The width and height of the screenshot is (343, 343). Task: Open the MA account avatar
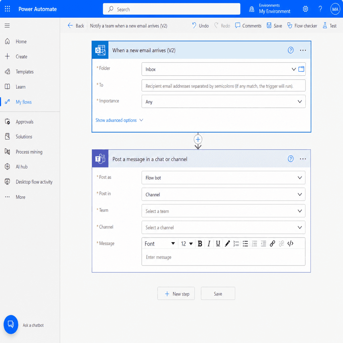[x=335, y=9]
